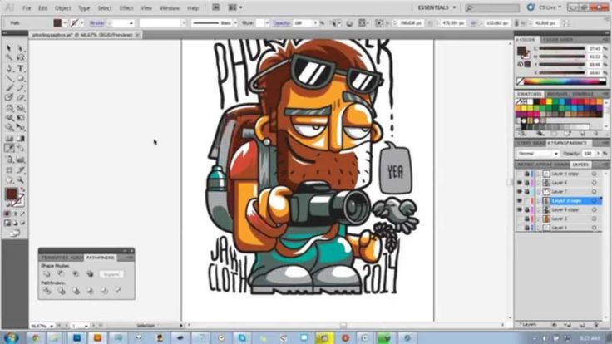Viewport: 612px width, 344px height.
Task: Show Layer 5 copy via visibility box
Action: point(520,174)
